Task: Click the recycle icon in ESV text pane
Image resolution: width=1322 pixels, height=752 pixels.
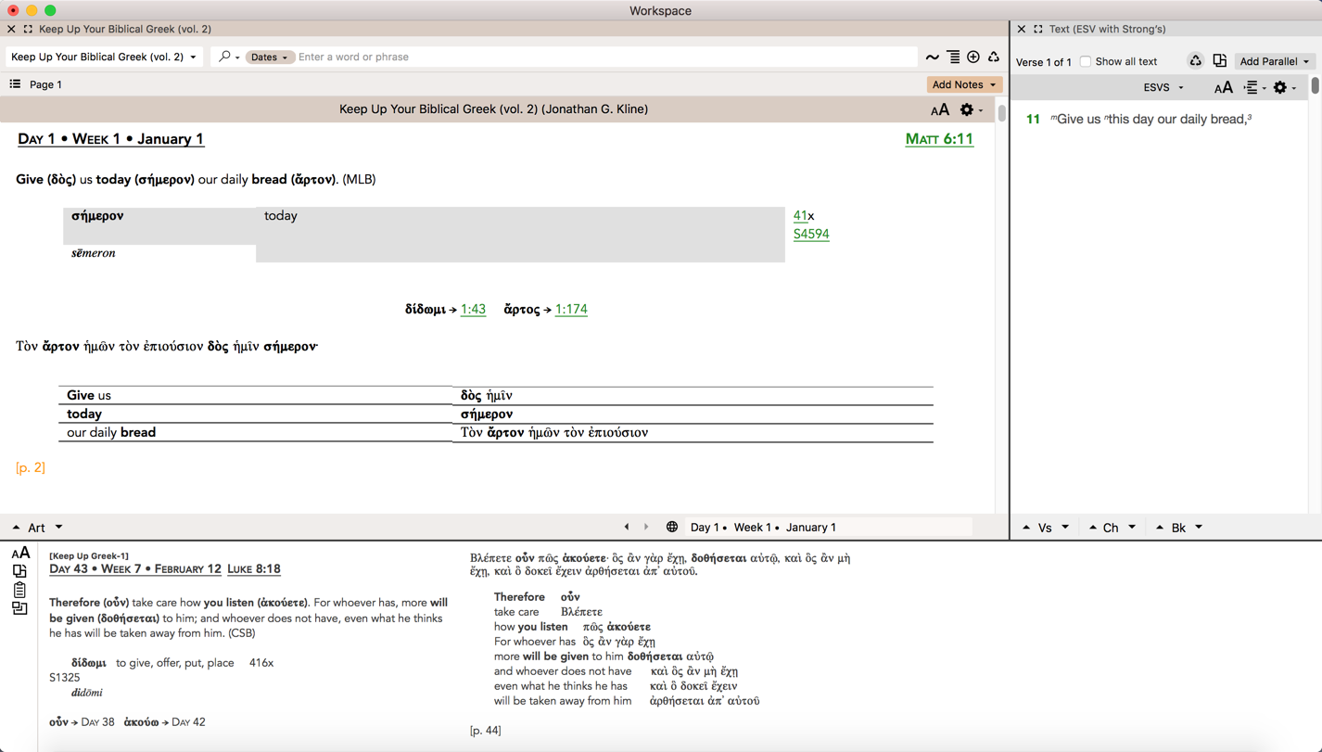Action: tap(1195, 61)
